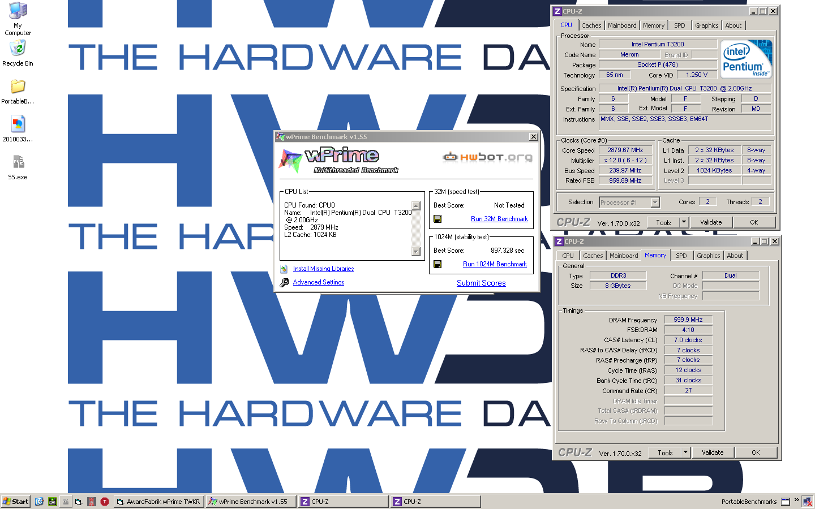Click the Install Missing Libraries icon
The image size is (815, 509).
tap(284, 269)
